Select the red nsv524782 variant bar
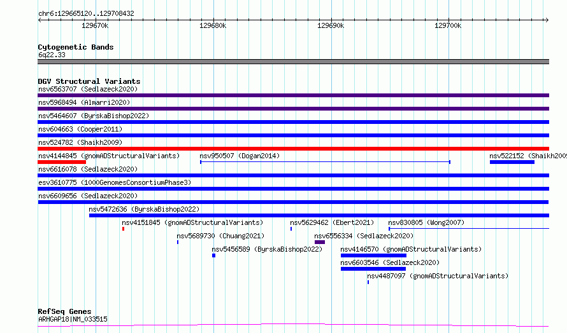 pos(293,149)
